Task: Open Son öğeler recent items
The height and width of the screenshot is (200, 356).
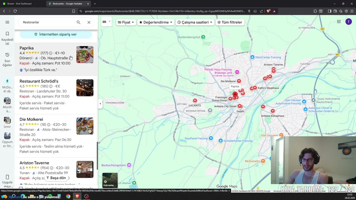Action: [7, 60]
